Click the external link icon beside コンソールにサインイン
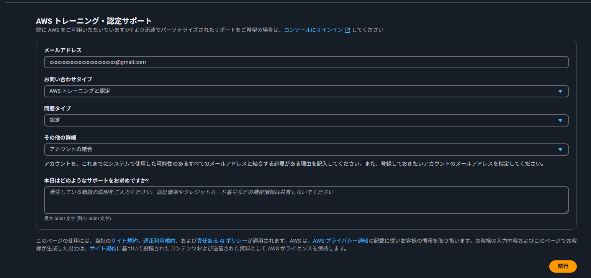Viewport: 591px width, 278px height. tap(347, 30)
